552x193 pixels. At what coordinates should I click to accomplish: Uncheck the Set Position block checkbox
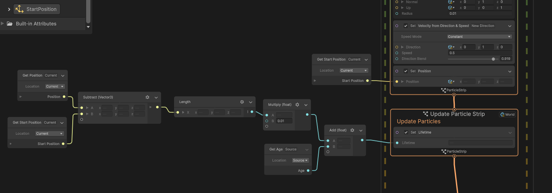pos(406,71)
